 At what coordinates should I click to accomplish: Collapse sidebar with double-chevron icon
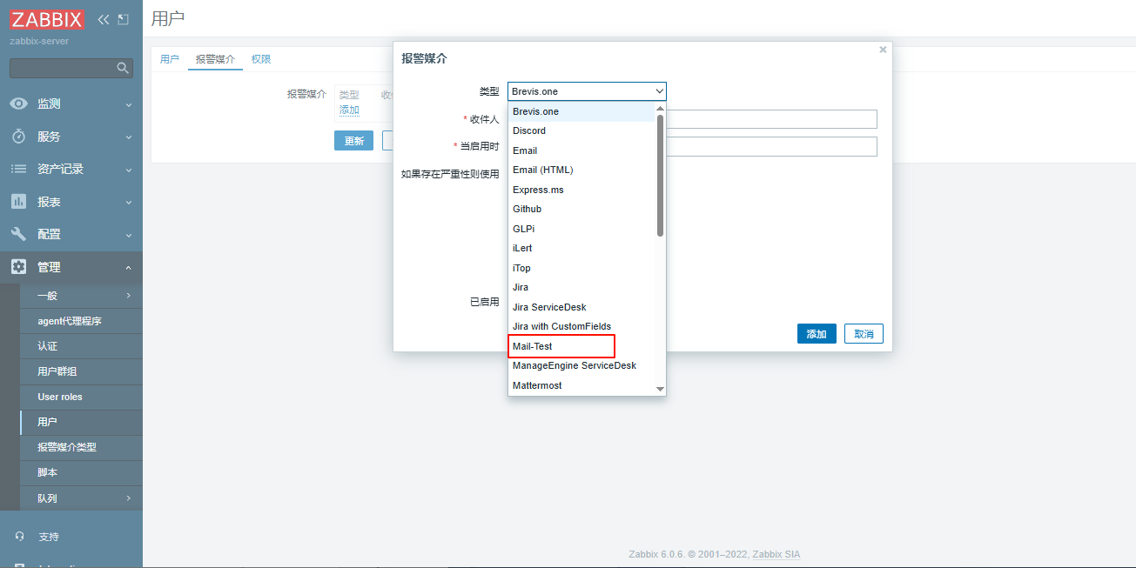pyautogui.click(x=104, y=19)
